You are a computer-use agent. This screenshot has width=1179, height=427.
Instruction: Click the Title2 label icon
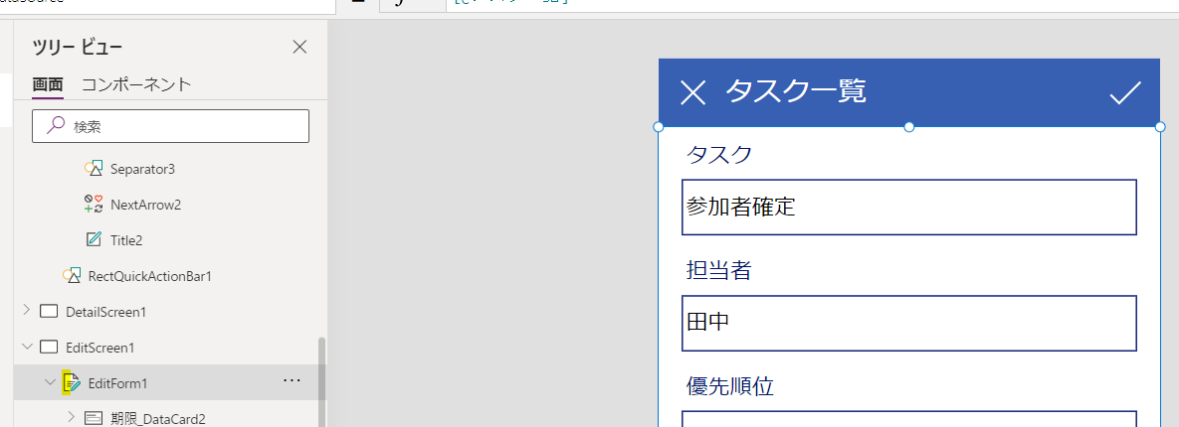95,240
